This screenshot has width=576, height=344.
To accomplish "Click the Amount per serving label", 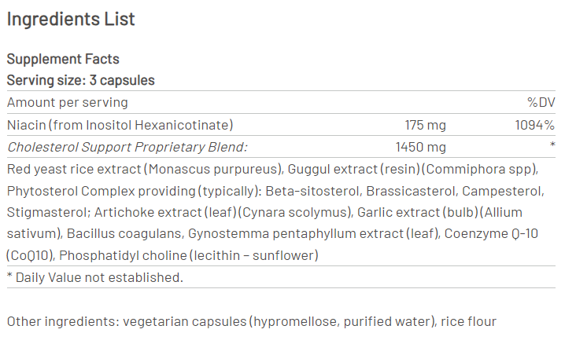I will click(67, 103).
